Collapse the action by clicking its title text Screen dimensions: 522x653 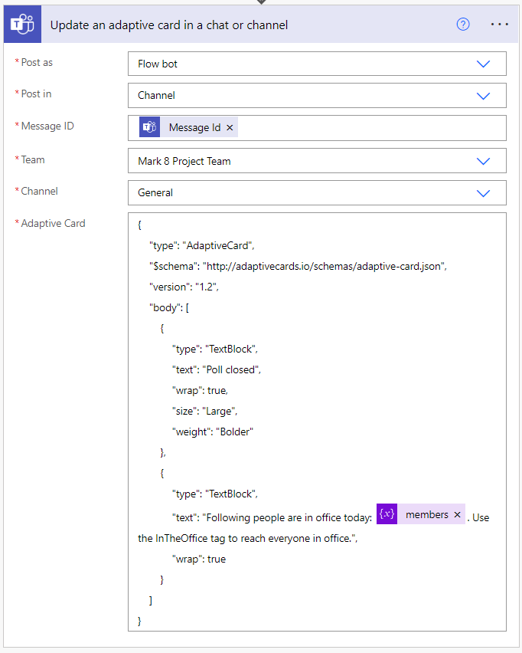[169, 25]
